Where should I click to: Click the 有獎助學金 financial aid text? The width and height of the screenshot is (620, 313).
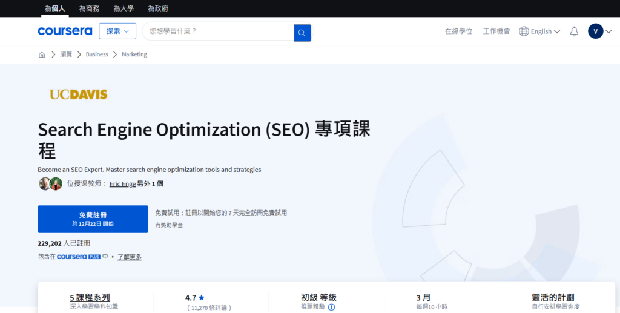point(169,225)
